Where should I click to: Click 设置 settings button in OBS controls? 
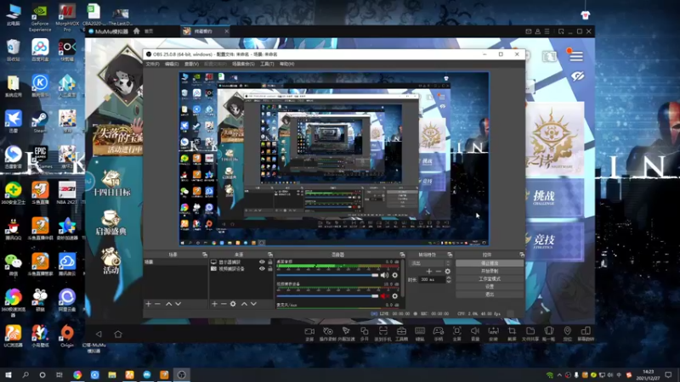click(490, 287)
